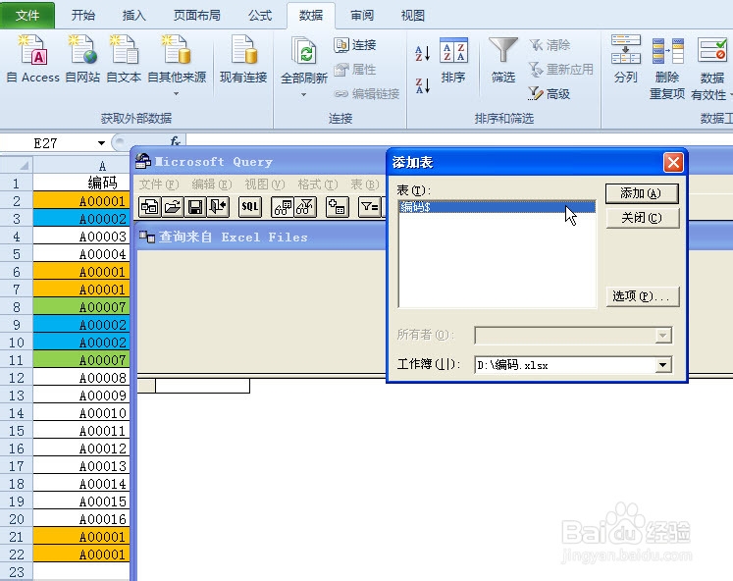
Task: Open the Microsoft Query File (文件) menu
Action: pos(159,185)
